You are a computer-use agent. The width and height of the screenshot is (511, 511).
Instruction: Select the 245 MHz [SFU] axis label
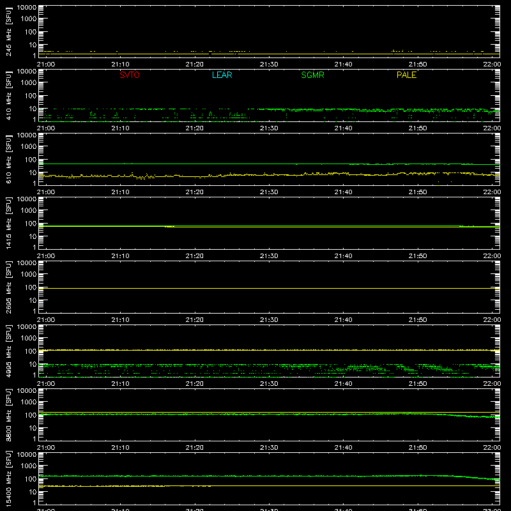9,31
